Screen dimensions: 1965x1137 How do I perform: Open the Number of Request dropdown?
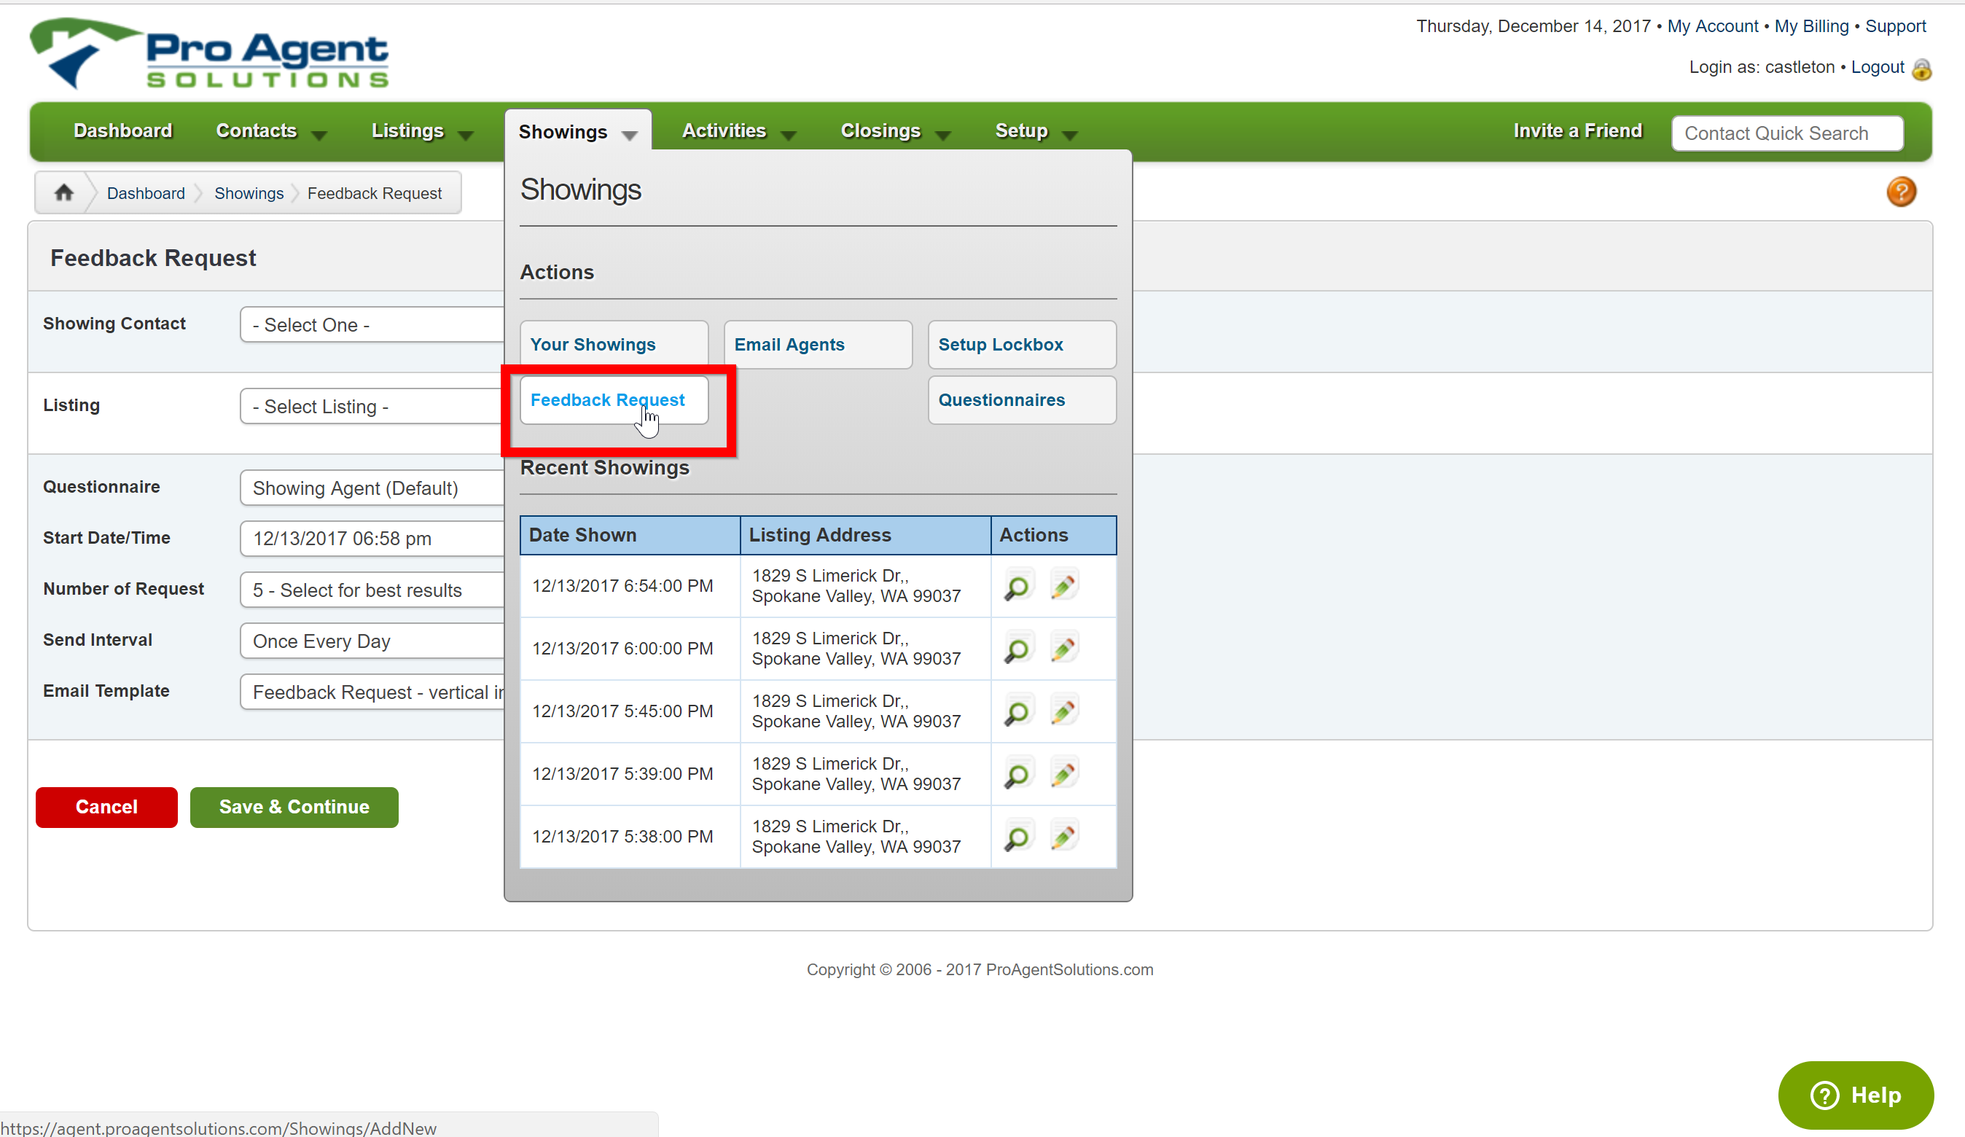pos(372,590)
